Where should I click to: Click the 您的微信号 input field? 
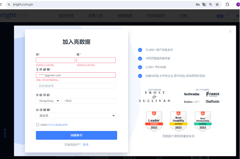[x=76, y=86]
